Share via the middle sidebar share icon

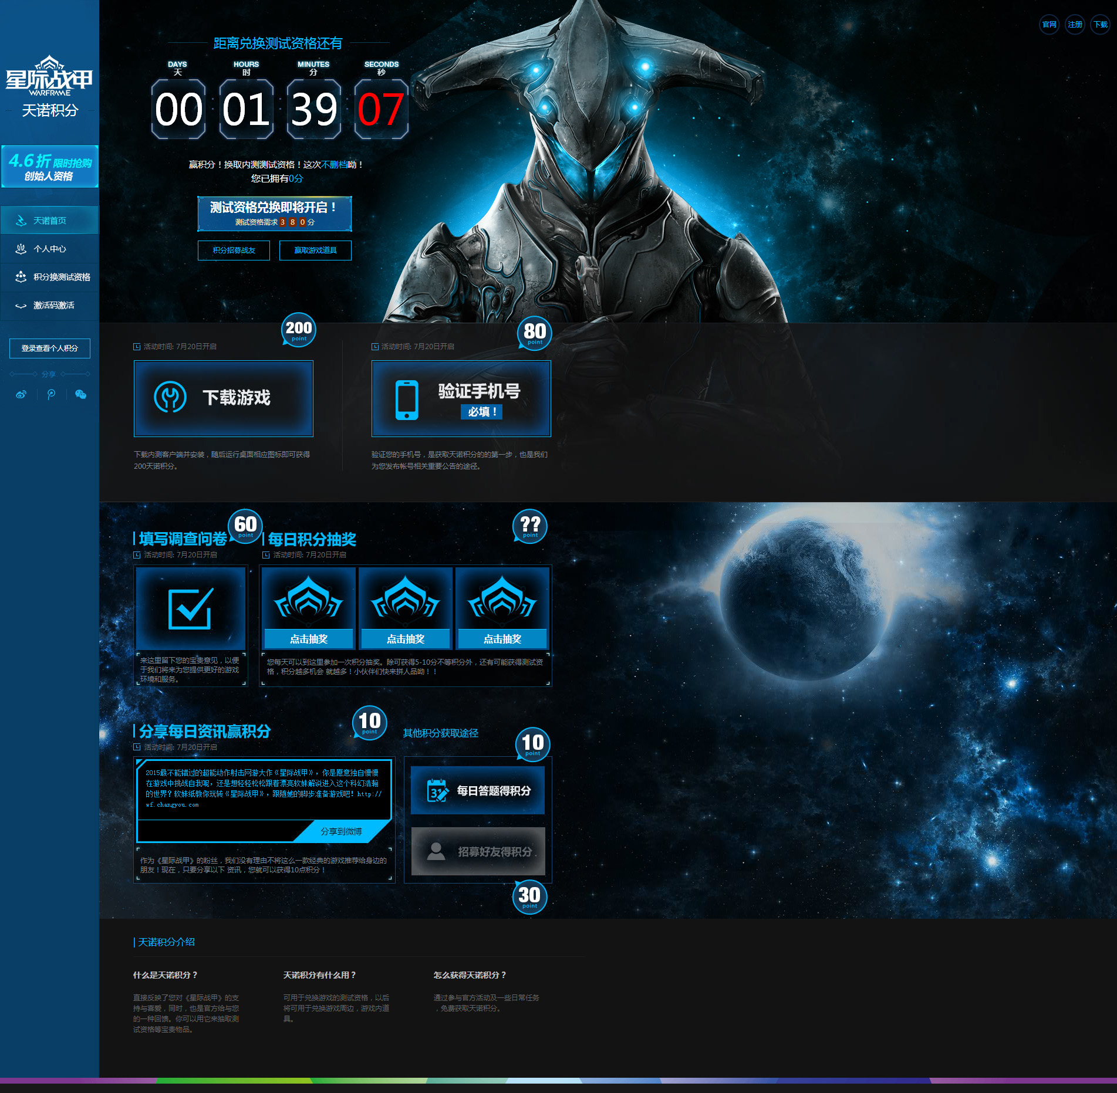pyautogui.click(x=52, y=395)
